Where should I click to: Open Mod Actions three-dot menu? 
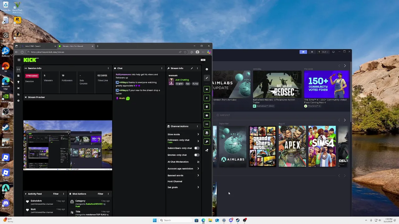point(108,194)
